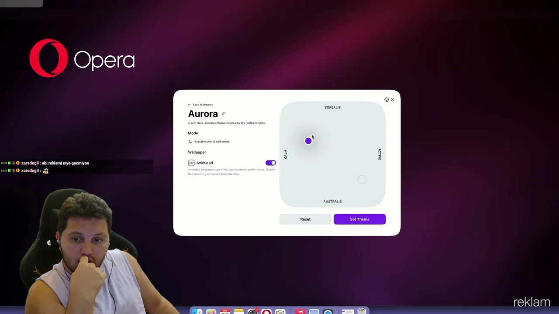Click the CALM label
The image size is (559, 314).
(x=286, y=154)
